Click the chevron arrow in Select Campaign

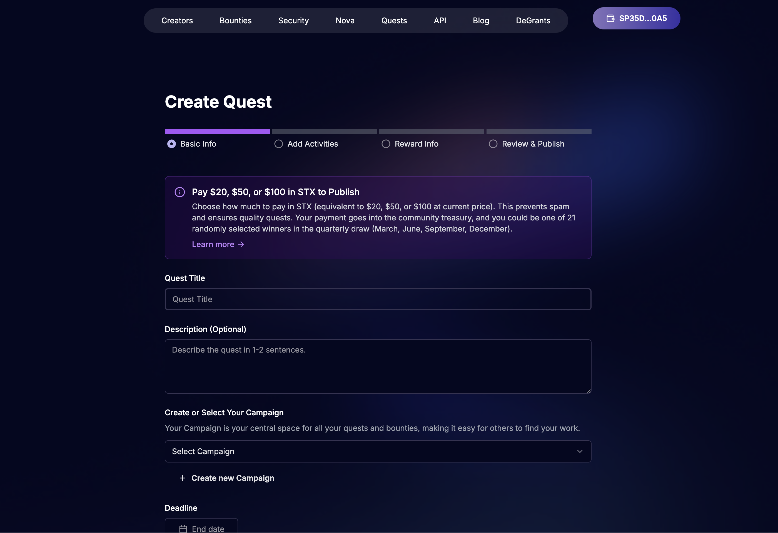tap(580, 451)
